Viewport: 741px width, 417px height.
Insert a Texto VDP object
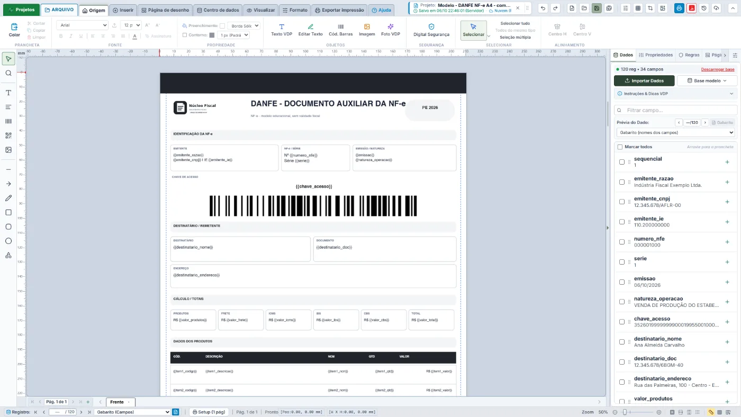[282, 30]
